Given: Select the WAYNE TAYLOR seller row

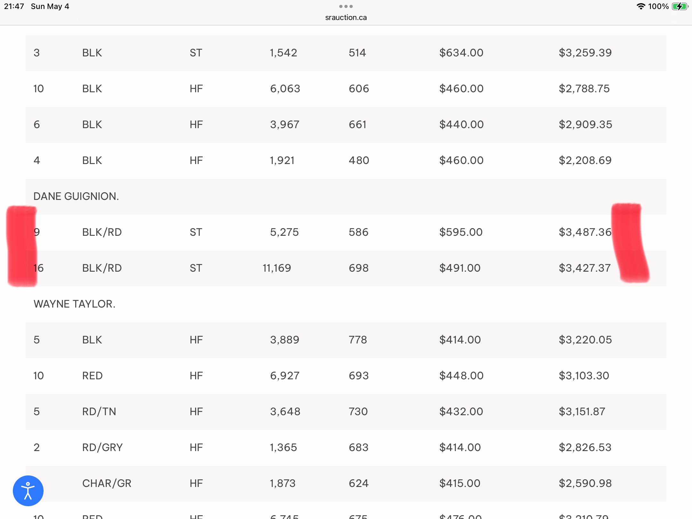Looking at the screenshot, I should coord(346,304).
